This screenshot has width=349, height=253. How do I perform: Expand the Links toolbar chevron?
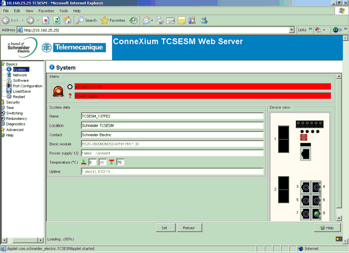(x=310, y=29)
